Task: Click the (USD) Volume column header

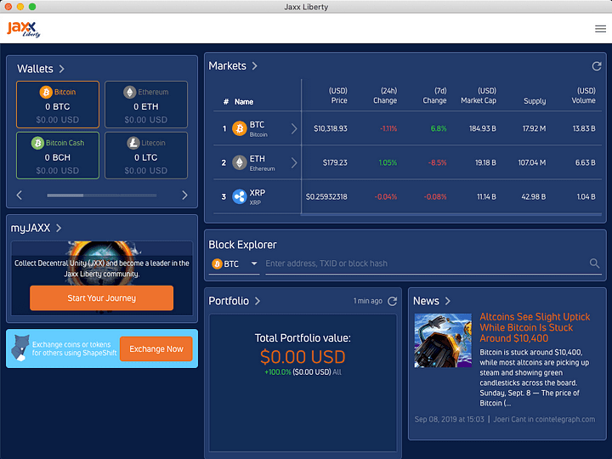Action: point(584,95)
